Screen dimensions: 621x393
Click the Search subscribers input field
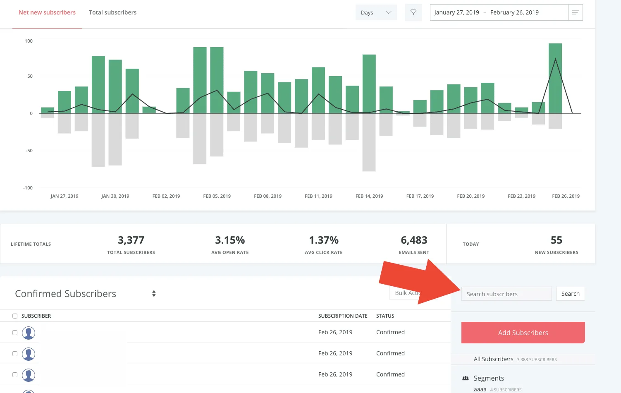tap(506, 294)
